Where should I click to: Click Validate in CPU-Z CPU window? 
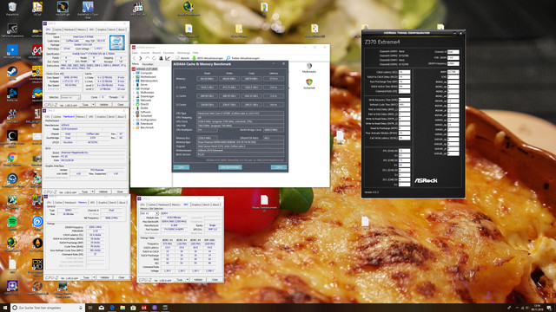click(x=104, y=105)
